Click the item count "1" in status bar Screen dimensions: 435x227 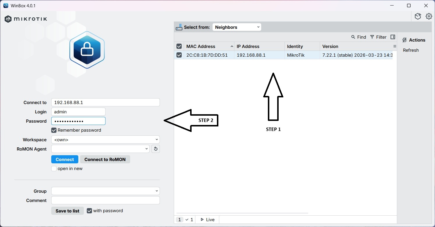(180, 219)
